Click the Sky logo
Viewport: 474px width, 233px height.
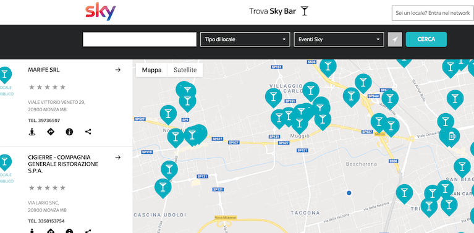pyautogui.click(x=100, y=12)
